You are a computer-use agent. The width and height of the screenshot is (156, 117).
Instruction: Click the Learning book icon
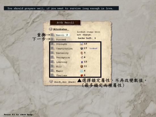82,62
